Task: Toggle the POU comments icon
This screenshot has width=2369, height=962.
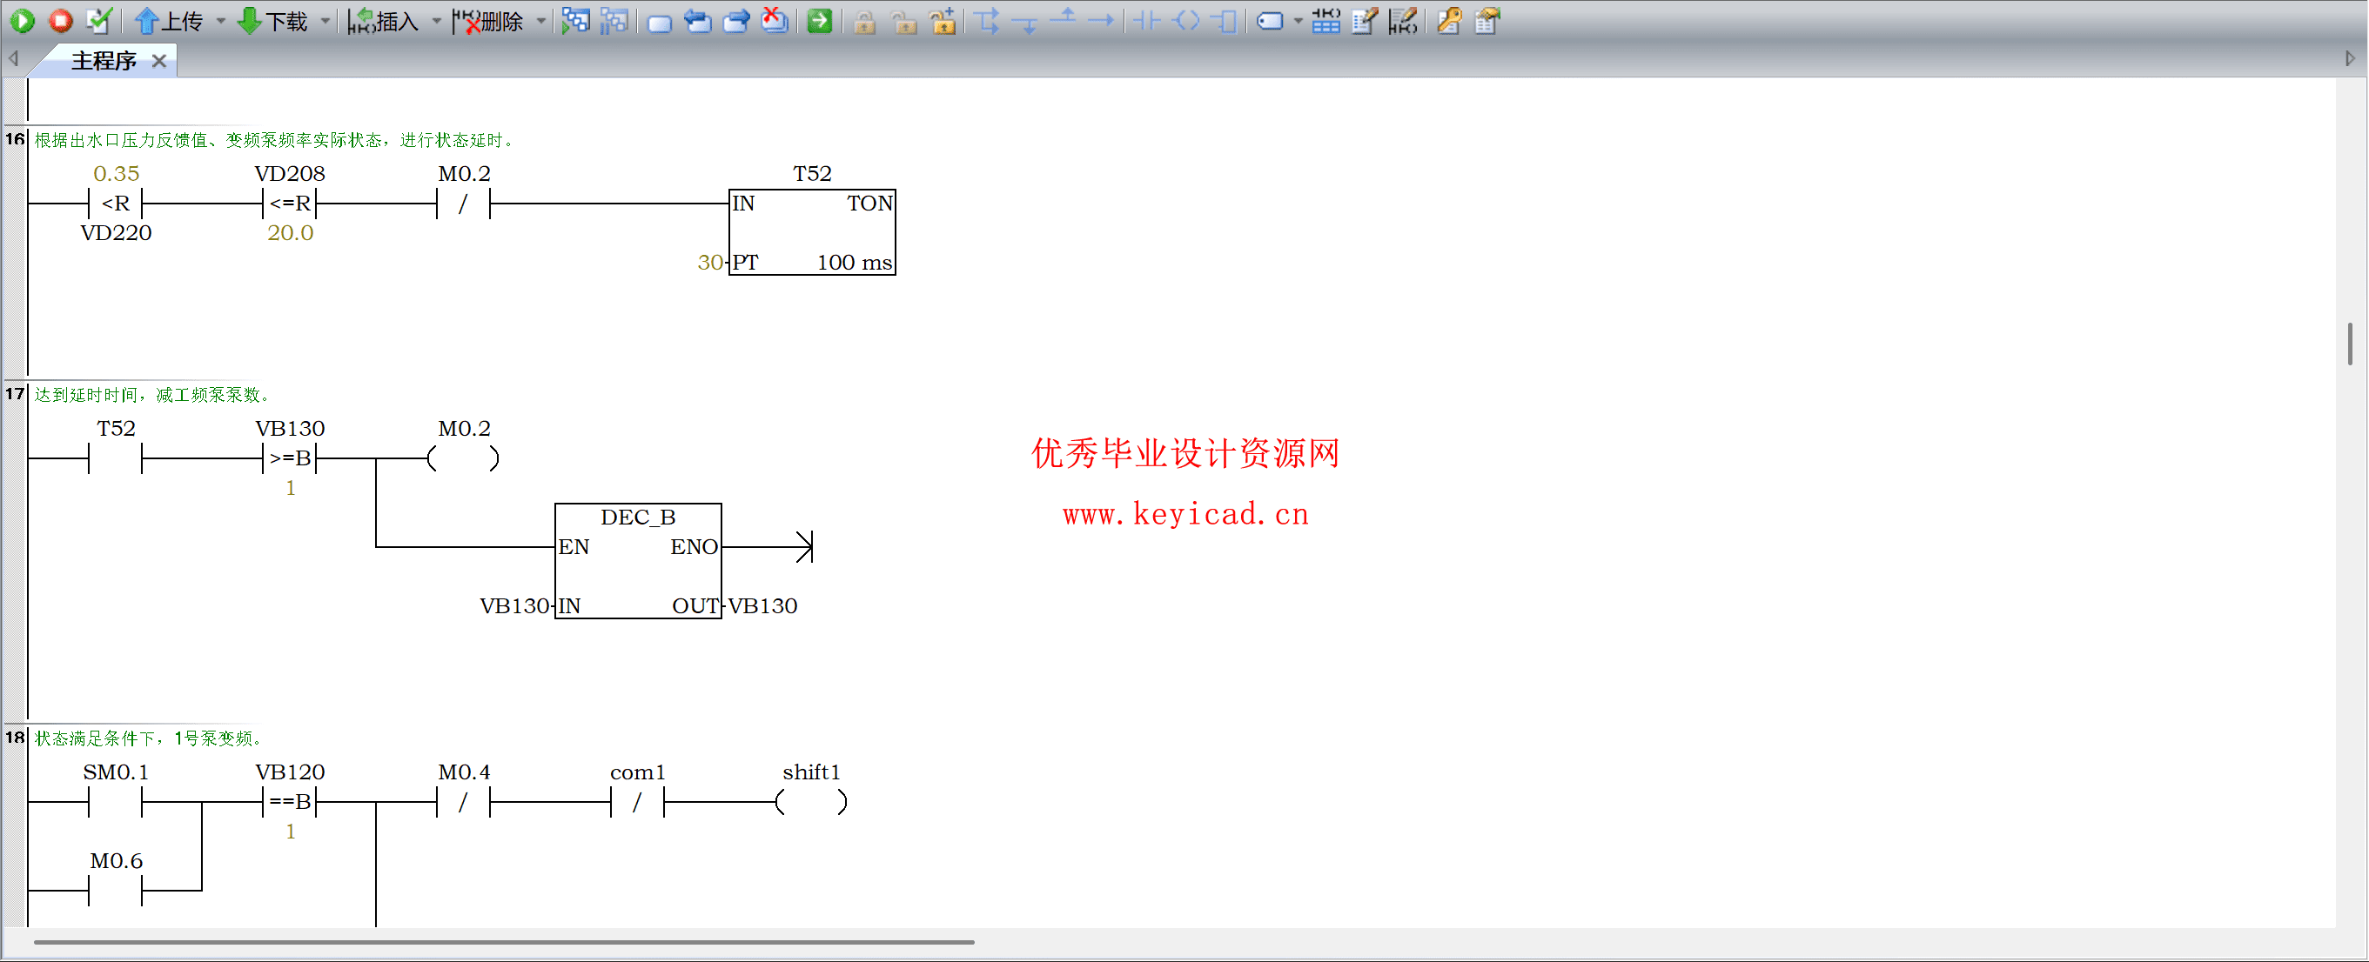Action: coord(1365,20)
